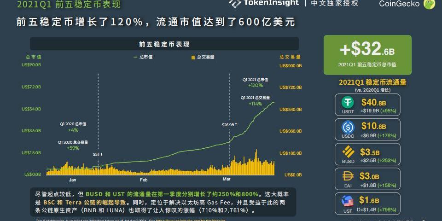Click the US$54.0B left axis label
This screenshot has height=221, width=442.
31,109
